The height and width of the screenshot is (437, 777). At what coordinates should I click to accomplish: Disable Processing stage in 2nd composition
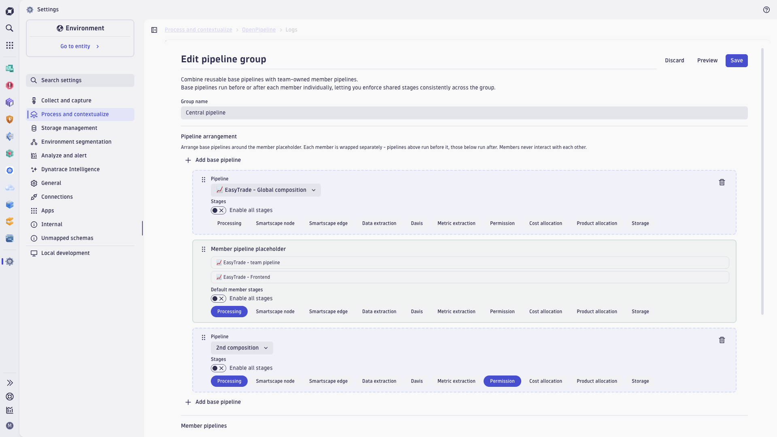(x=229, y=381)
